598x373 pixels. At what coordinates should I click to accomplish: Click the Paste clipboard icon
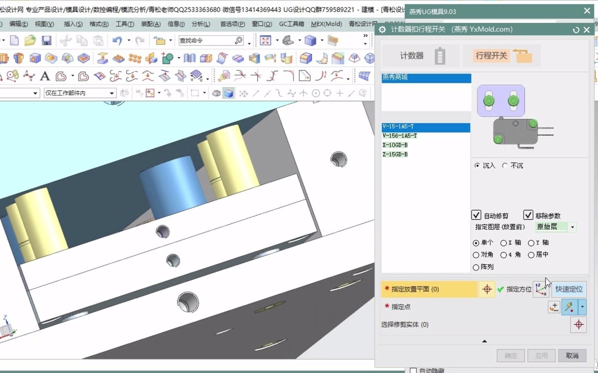pyautogui.click(x=98, y=41)
